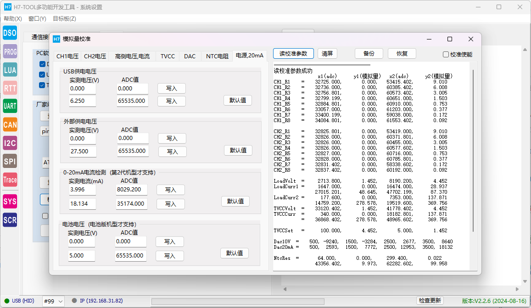Click 写入 for USB voltage 6.250 row
This screenshot has width=531, height=308.
[171, 101]
